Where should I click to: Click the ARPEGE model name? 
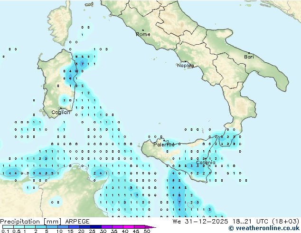tap(77, 222)
